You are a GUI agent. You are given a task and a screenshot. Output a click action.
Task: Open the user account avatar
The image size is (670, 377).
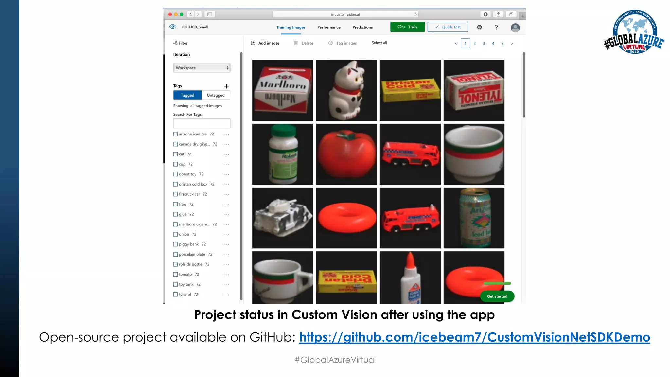[515, 27]
